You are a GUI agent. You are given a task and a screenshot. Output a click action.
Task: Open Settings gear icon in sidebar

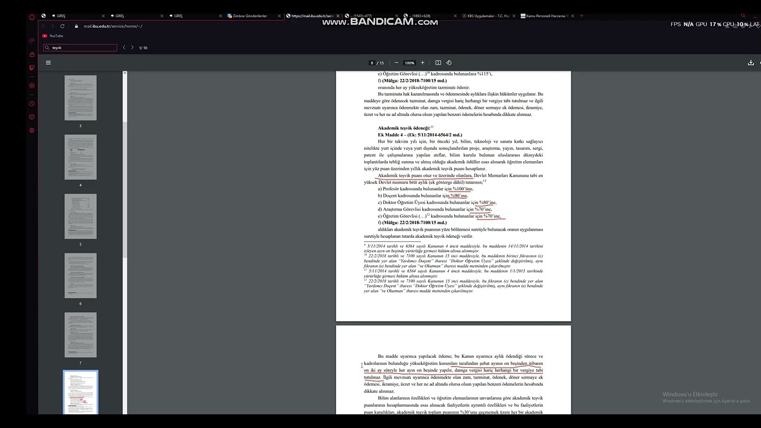pyautogui.click(x=32, y=130)
